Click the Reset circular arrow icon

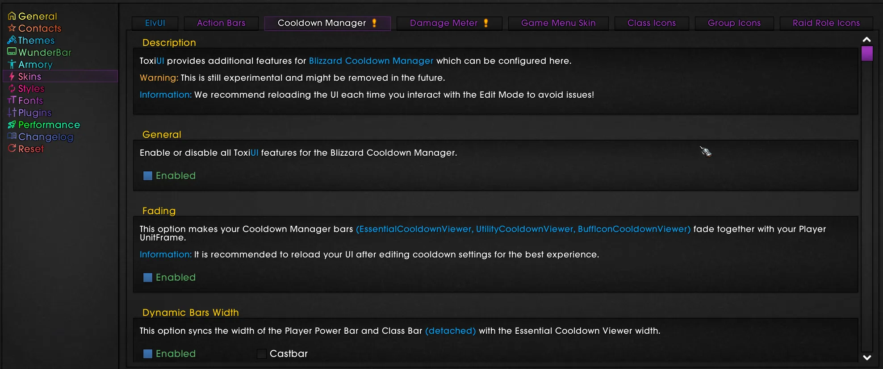point(12,148)
